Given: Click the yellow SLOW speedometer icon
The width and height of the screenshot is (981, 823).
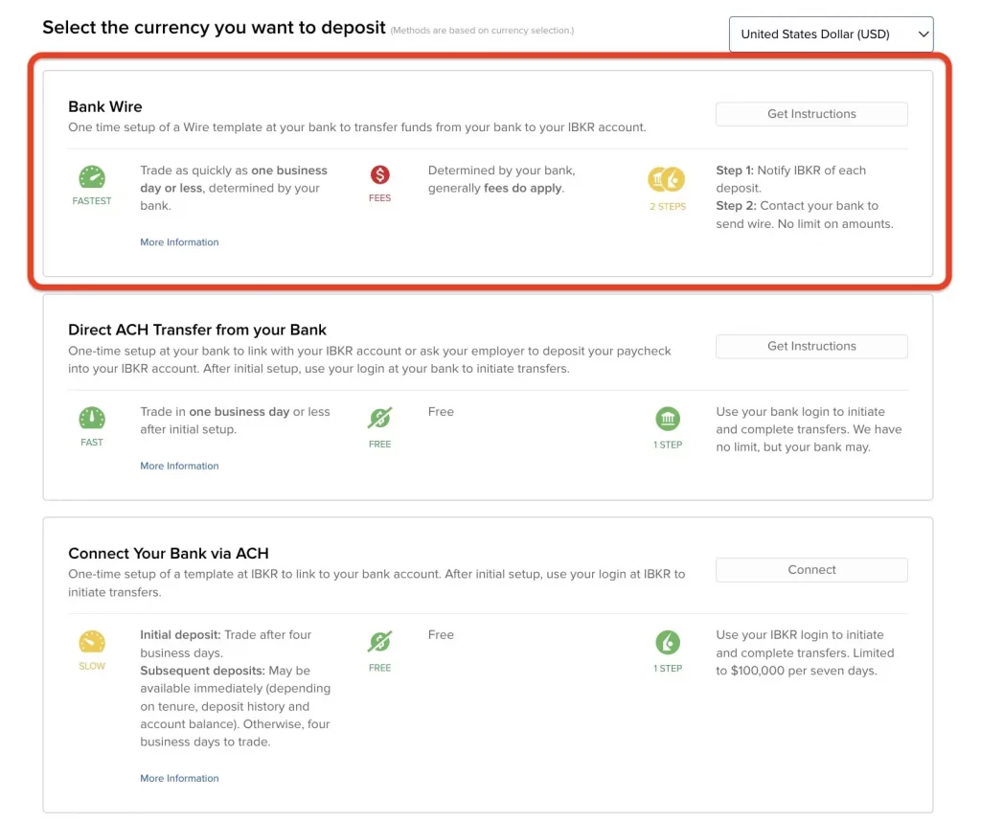Looking at the screenshot, I should point(92,642).
